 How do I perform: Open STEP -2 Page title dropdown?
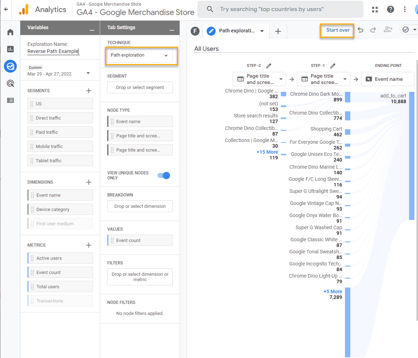click(259, 79)
